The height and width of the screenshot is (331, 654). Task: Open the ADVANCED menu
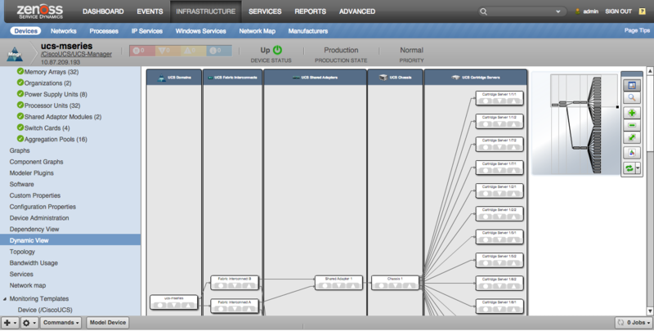coord(357,11)
